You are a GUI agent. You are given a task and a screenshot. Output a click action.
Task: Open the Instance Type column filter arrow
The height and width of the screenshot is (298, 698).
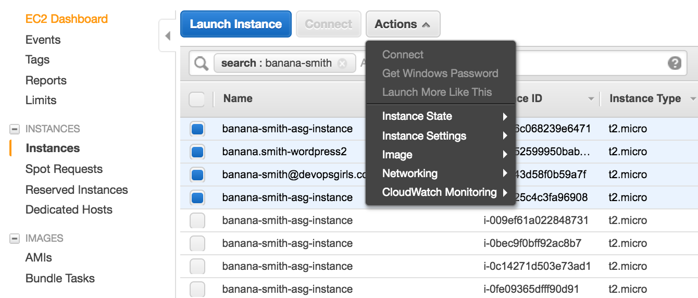(693, 99)
